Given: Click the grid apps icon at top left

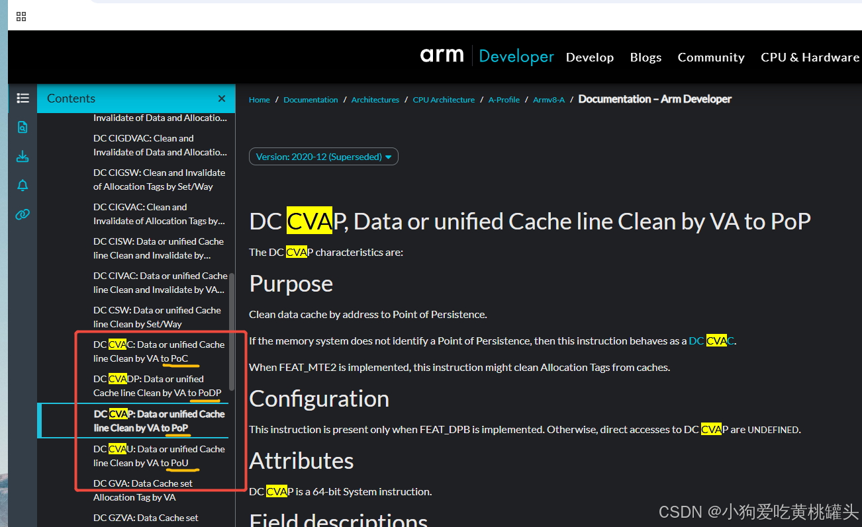Looking at the screenshot, I should click(21, 16).
